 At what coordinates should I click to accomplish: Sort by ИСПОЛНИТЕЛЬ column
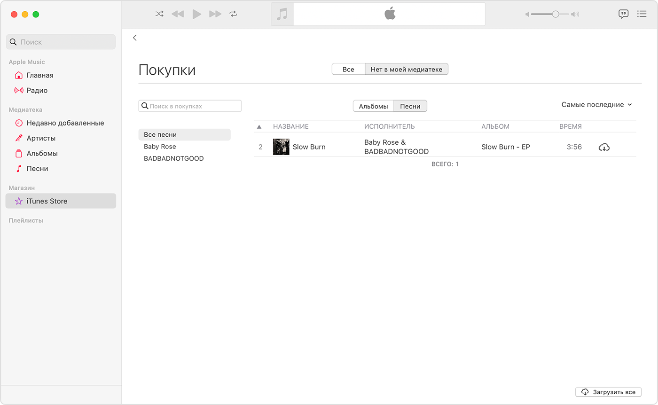(390, 126)
